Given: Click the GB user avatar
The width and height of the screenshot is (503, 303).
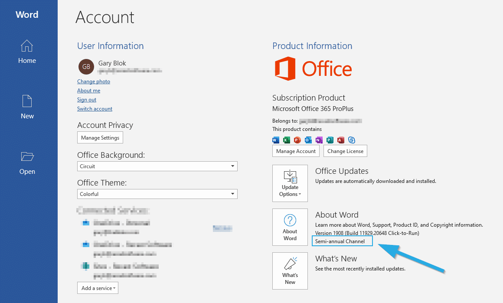Looking at the screenshot, I should (86, 67).
